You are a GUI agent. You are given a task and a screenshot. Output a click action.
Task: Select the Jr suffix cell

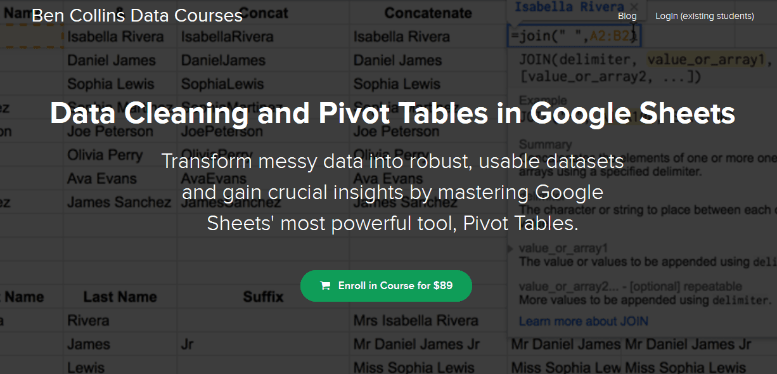point(189,344)
